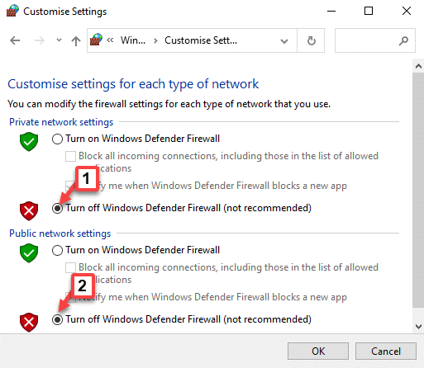Click the firewall icon in the address bar

[x=96, y=40]
